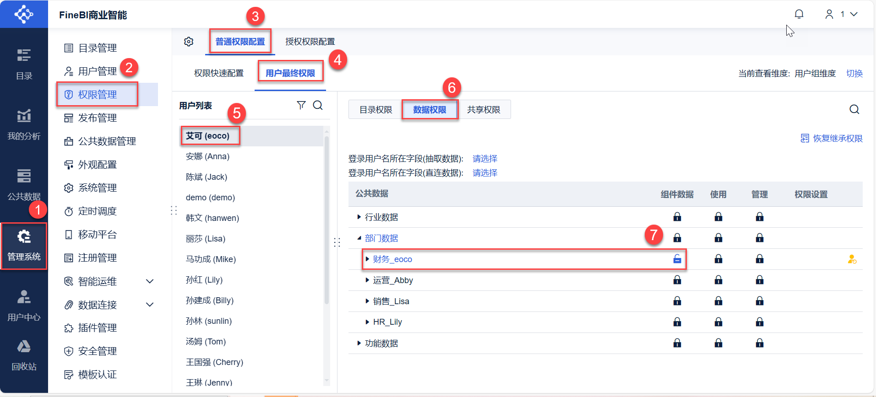Toggle 组件数据 lock for 财务_eoco
This screenshot has width=876, height=397.
[x=677, y=259]
